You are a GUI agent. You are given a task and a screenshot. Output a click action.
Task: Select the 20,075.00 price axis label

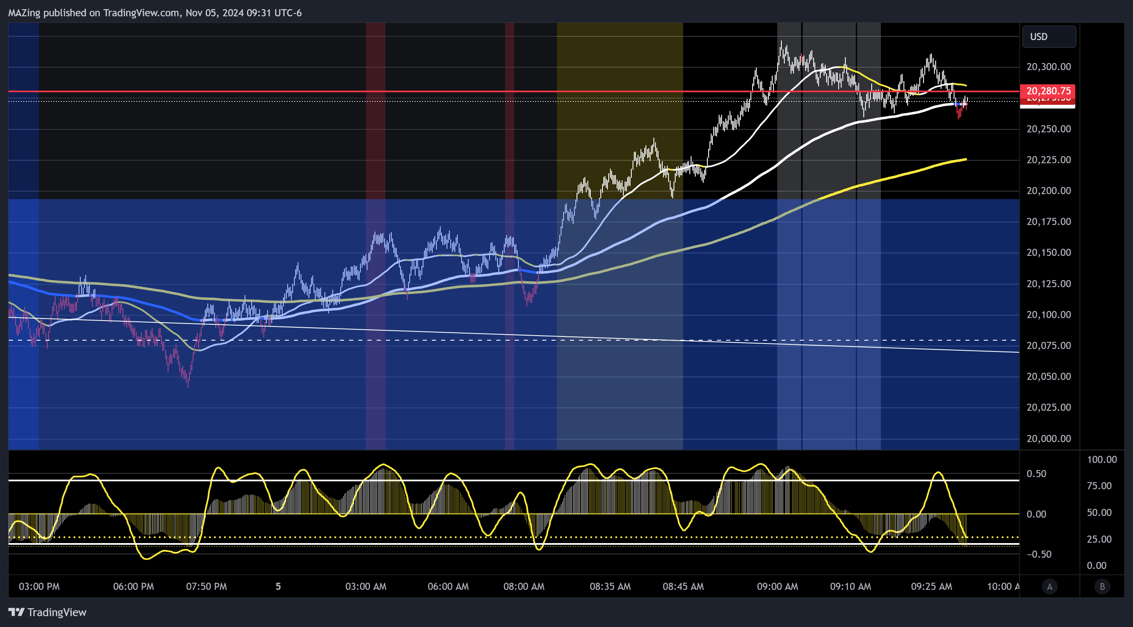pos(1049,346)
